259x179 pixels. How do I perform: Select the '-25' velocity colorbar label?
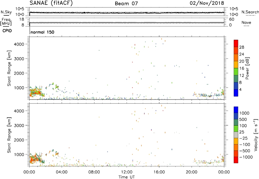243,138
